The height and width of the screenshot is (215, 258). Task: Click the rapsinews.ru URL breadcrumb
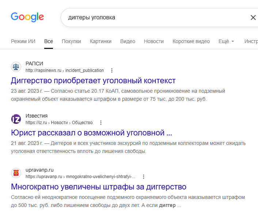point(65,70)
